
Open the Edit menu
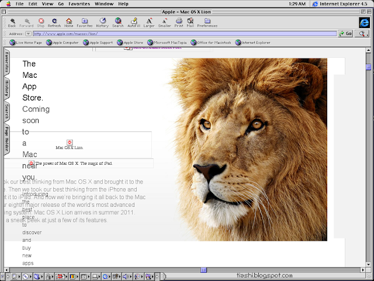click(x=33, y=4)
